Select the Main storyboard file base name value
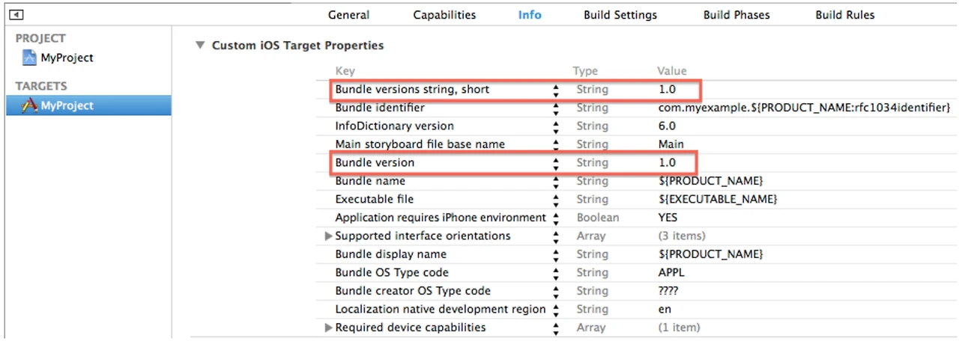 [671, 144]
